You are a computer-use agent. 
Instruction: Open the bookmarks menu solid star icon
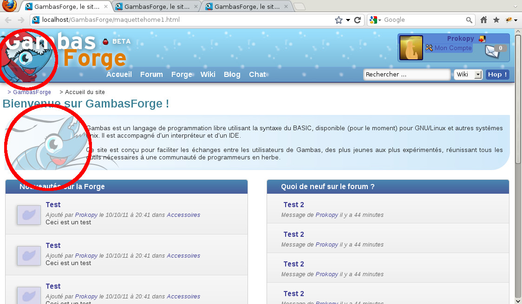pos(496,20)
